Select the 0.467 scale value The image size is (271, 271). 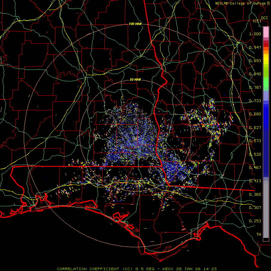[x=255, y=168]
